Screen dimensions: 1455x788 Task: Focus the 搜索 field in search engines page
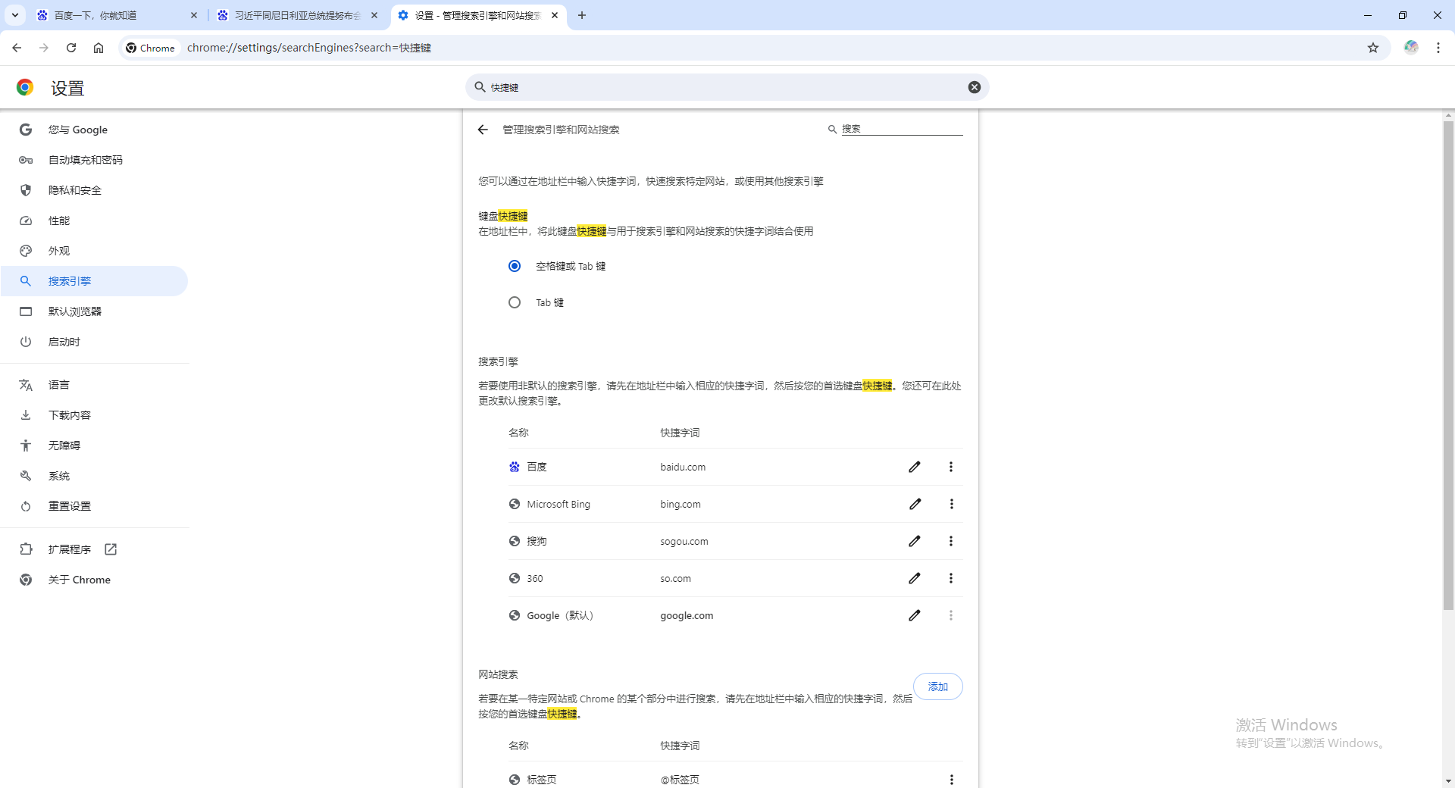click(x=902, y=129)
